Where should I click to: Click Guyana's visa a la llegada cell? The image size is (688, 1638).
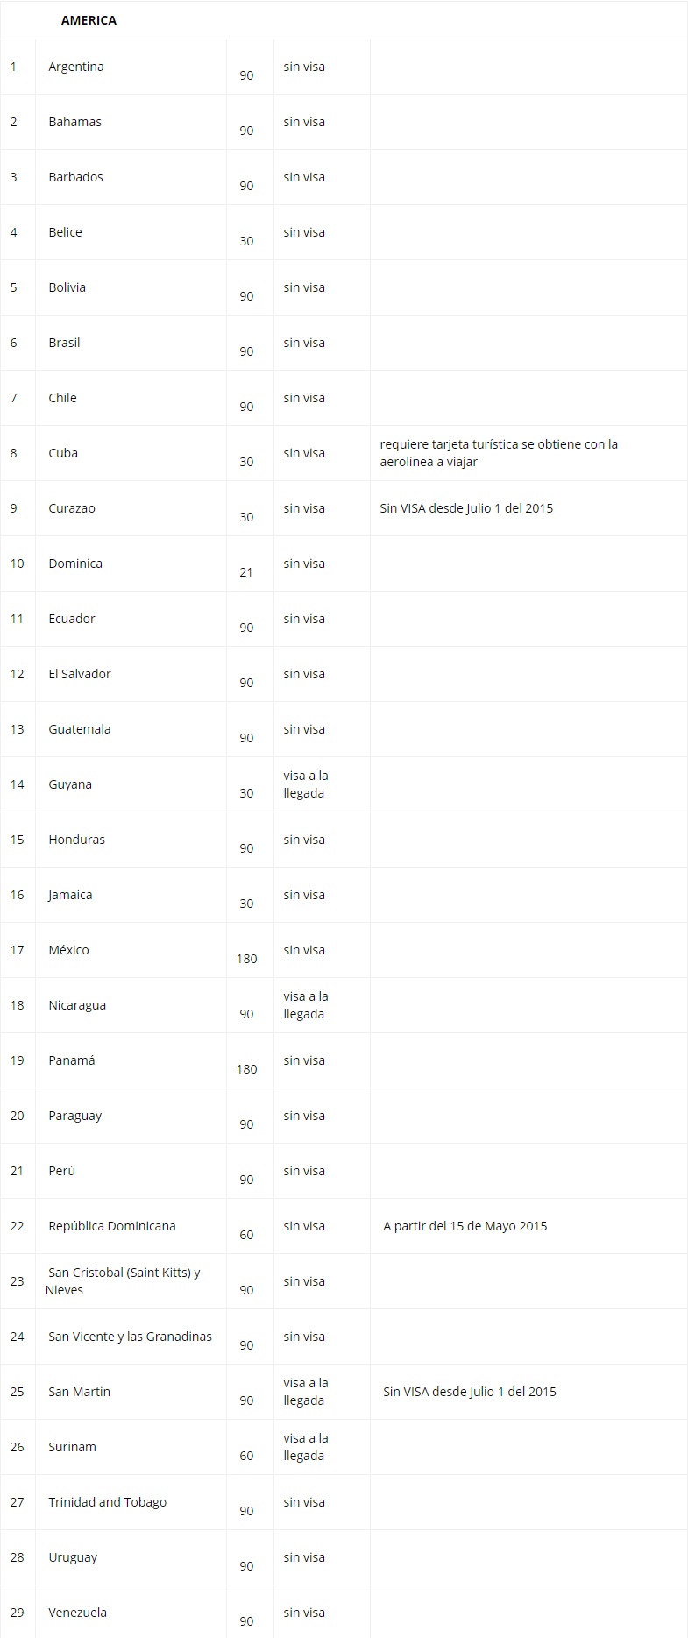pyautogui.click(x=306, y=784)
